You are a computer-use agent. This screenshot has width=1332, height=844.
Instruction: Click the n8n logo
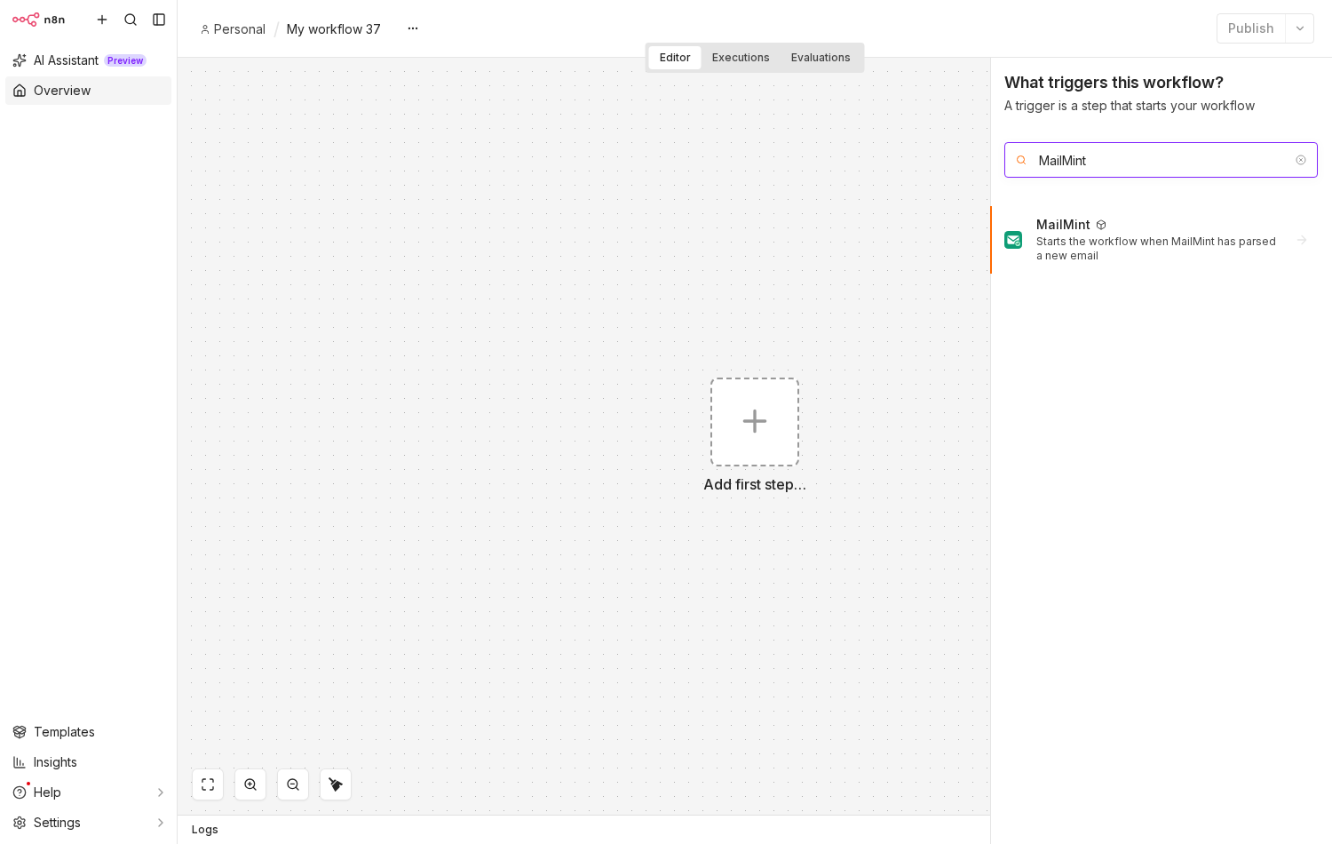38,20
